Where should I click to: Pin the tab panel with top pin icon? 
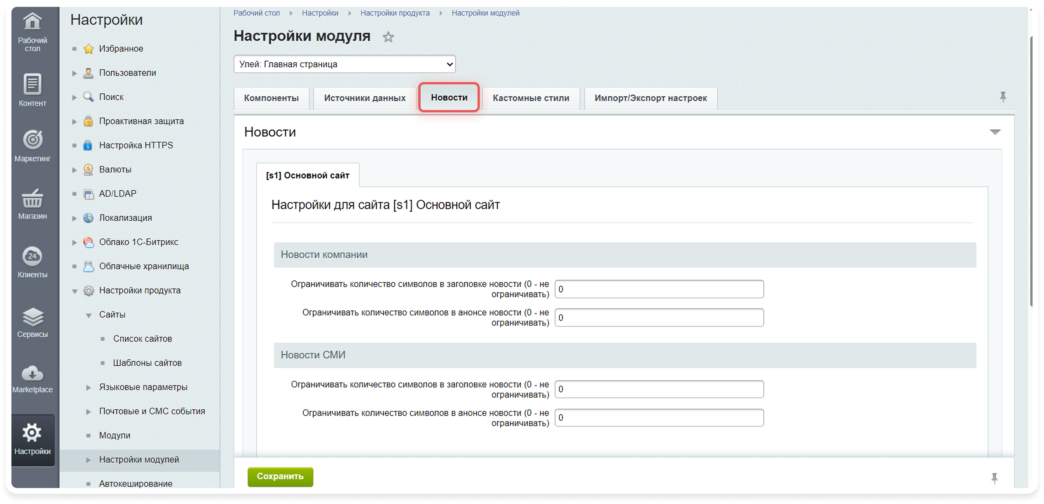[x=1003, y=97]
